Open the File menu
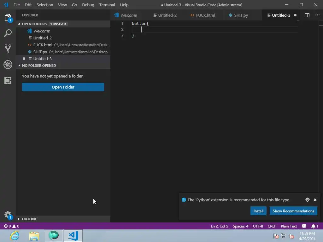This screenshot has height=242, width=323. (x=16, y=5)
